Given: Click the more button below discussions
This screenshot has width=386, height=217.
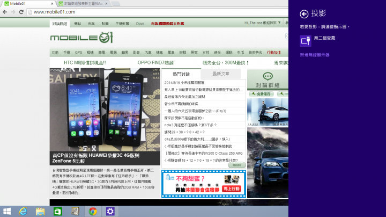Looking at the screenshot, I should pyautogui.click(x=237, y=165).
